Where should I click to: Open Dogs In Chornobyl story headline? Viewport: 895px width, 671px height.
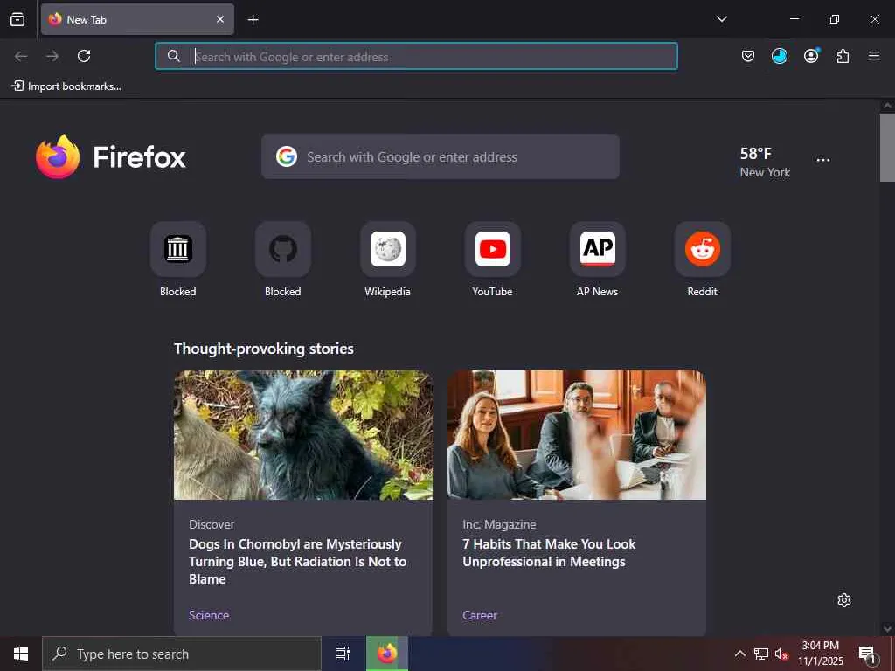(297, 562)
